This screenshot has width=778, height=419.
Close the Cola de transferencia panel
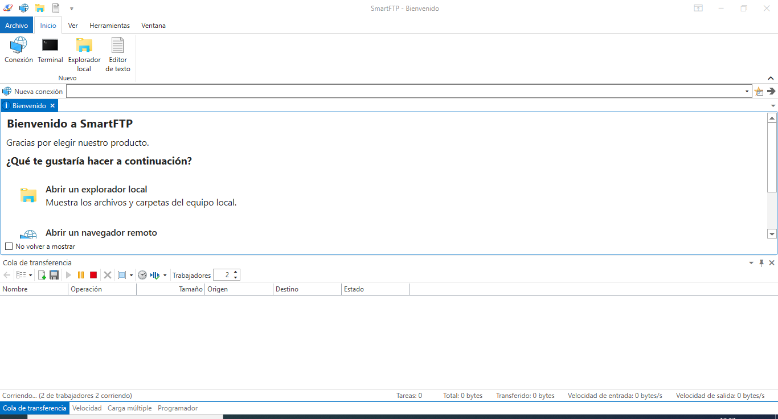(772, 263)
